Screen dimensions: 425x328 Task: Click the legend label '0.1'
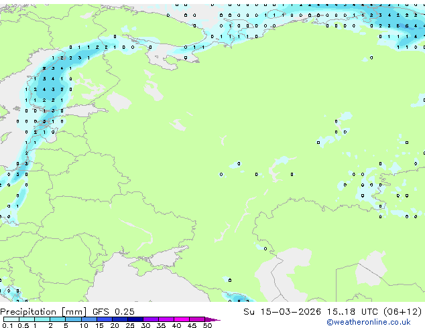click(7, 325)
